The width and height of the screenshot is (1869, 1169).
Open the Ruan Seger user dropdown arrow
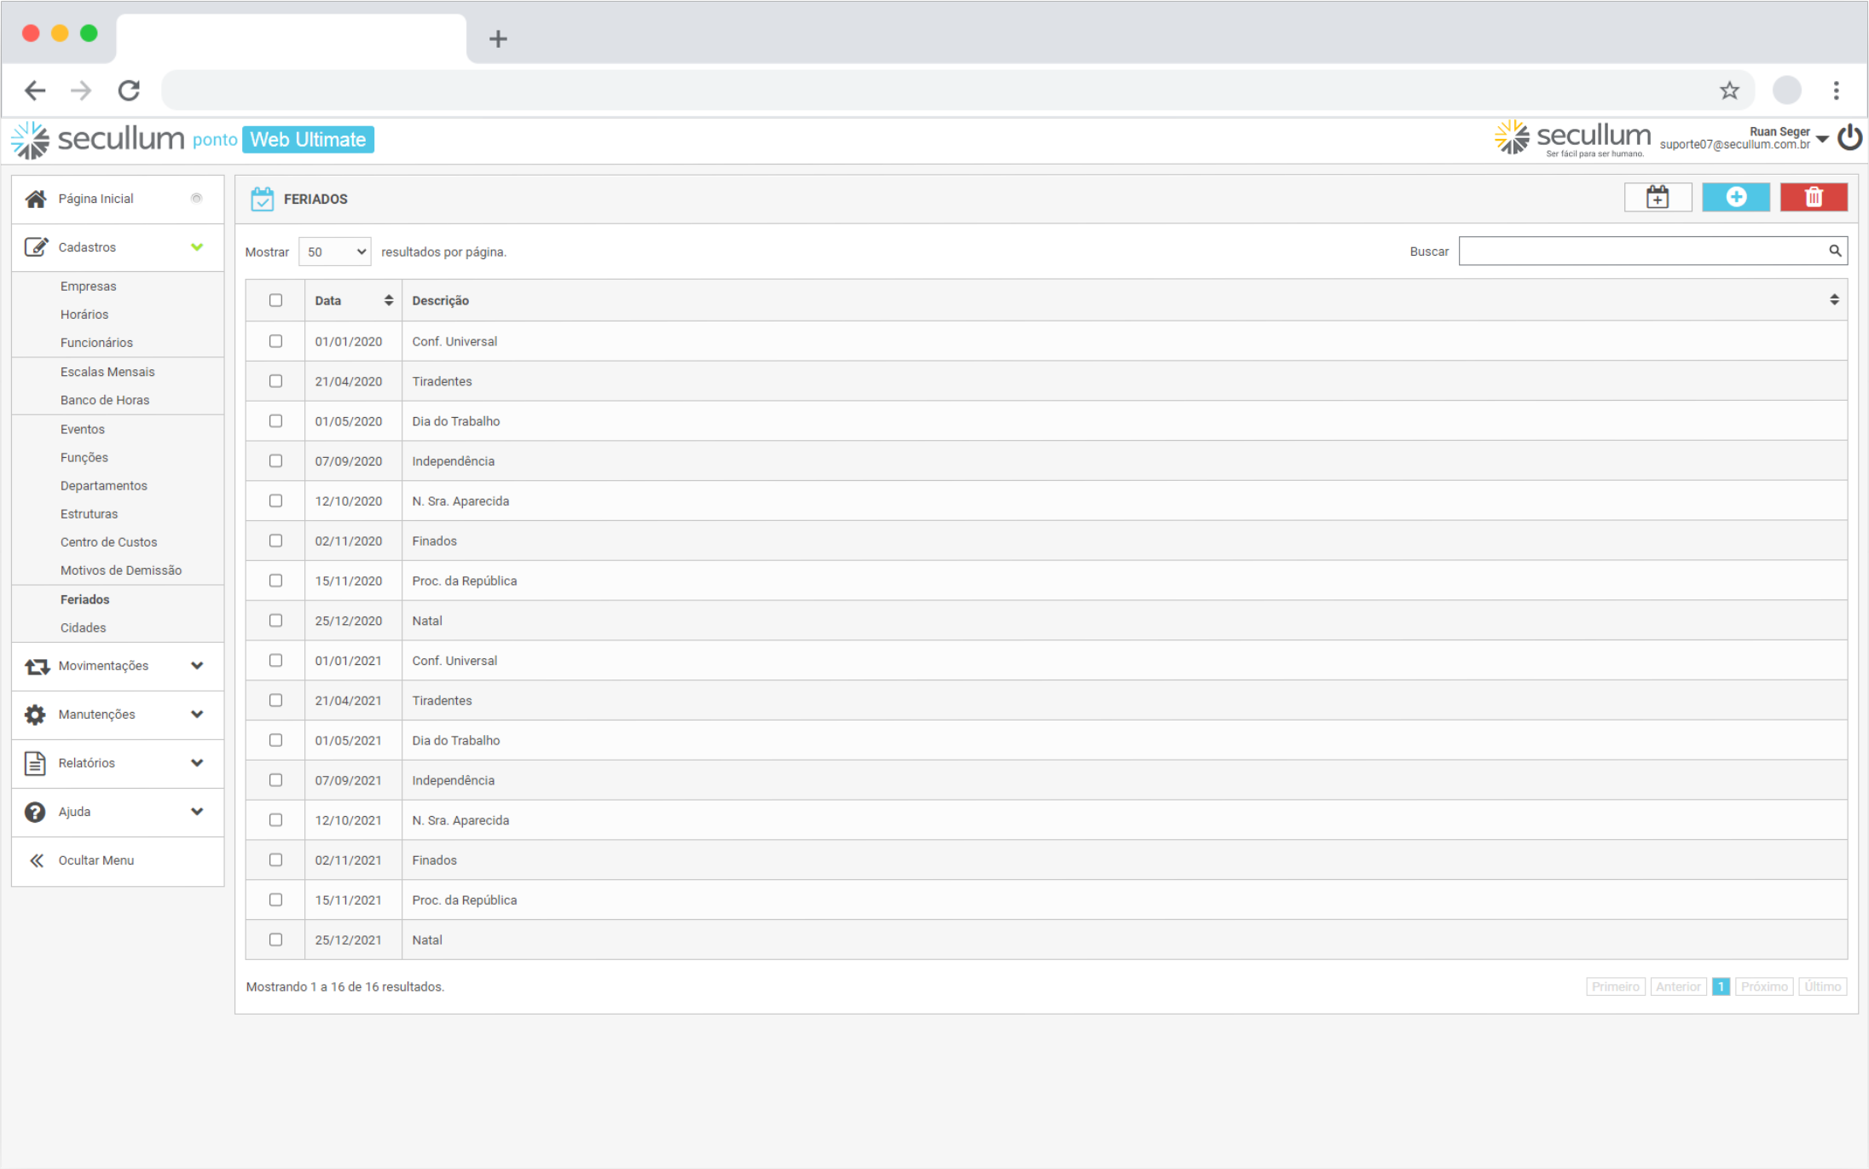click(x=1822, y=139)
